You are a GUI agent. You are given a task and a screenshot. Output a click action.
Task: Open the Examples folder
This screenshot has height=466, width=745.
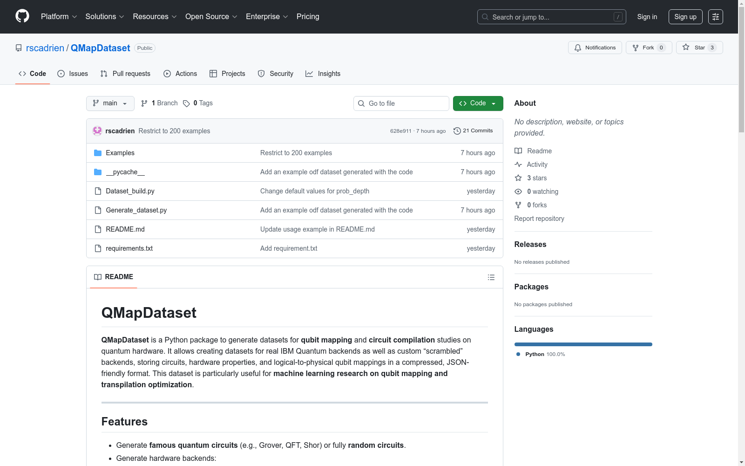pos(120,153)
